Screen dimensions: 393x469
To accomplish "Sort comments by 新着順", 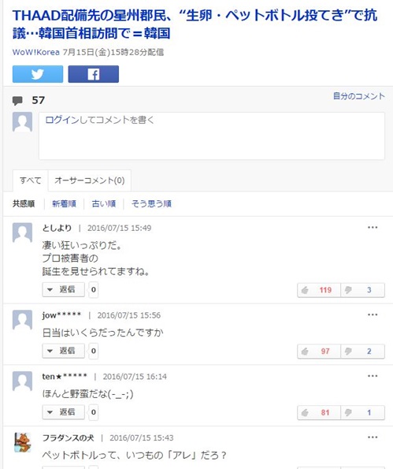I will click(64, 204).
